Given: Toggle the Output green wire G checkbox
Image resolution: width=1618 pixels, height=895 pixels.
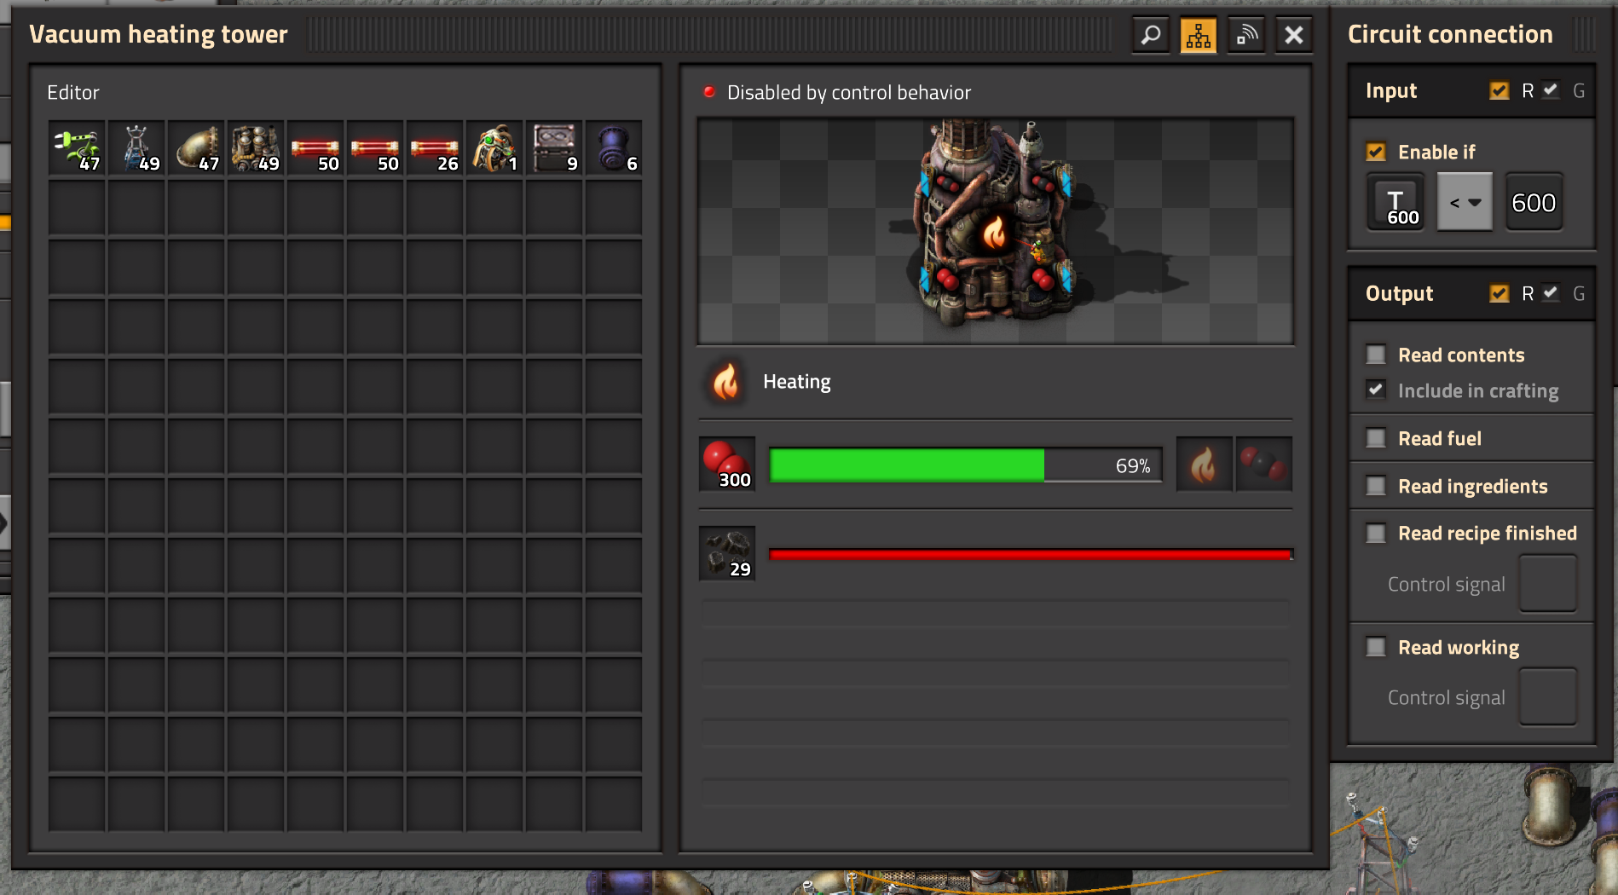Looking at the screenshot, I should pos(1551,293).
